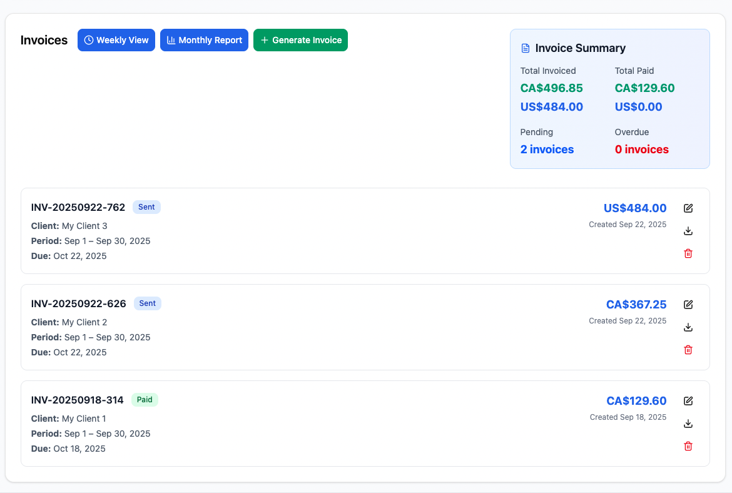Click the bar chart icon on Monthly Report

(x=170, y=39)
